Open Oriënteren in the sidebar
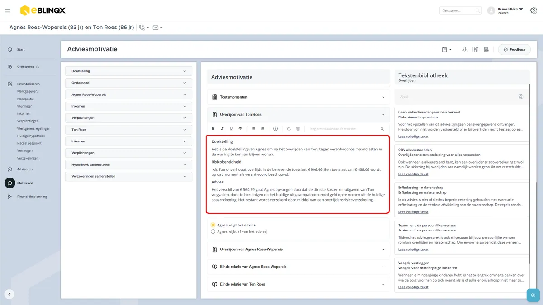The image size is (543, 305). (25, 67)
